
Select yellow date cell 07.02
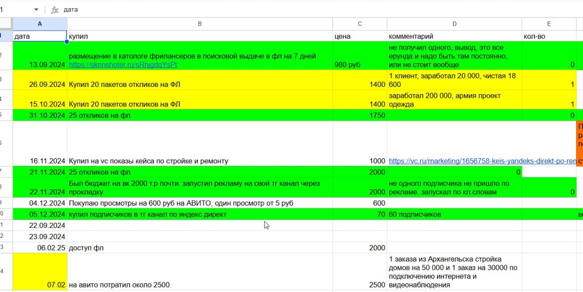40,272
